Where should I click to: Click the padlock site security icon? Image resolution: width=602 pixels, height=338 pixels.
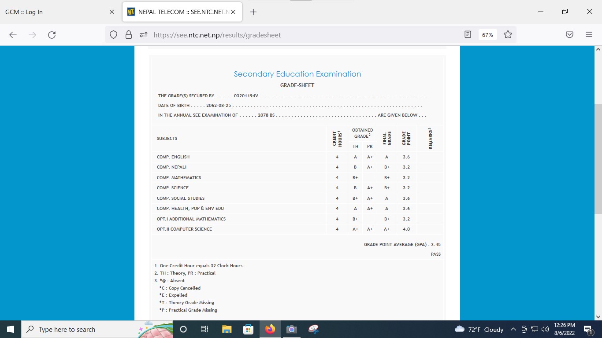[128, 35]
